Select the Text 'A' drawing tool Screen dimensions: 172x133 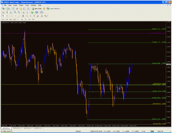[31, 16]
